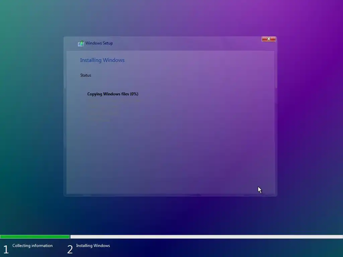Click the Status label

point(85,75)
